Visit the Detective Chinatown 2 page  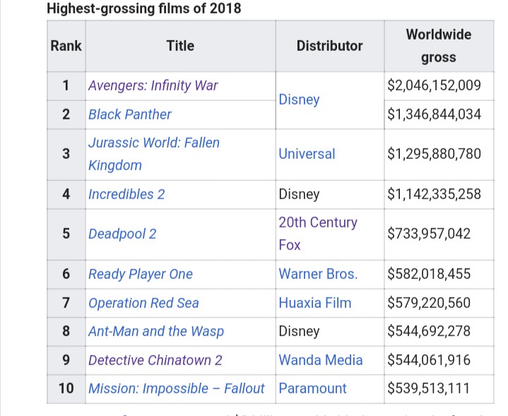tap(155, 360)
